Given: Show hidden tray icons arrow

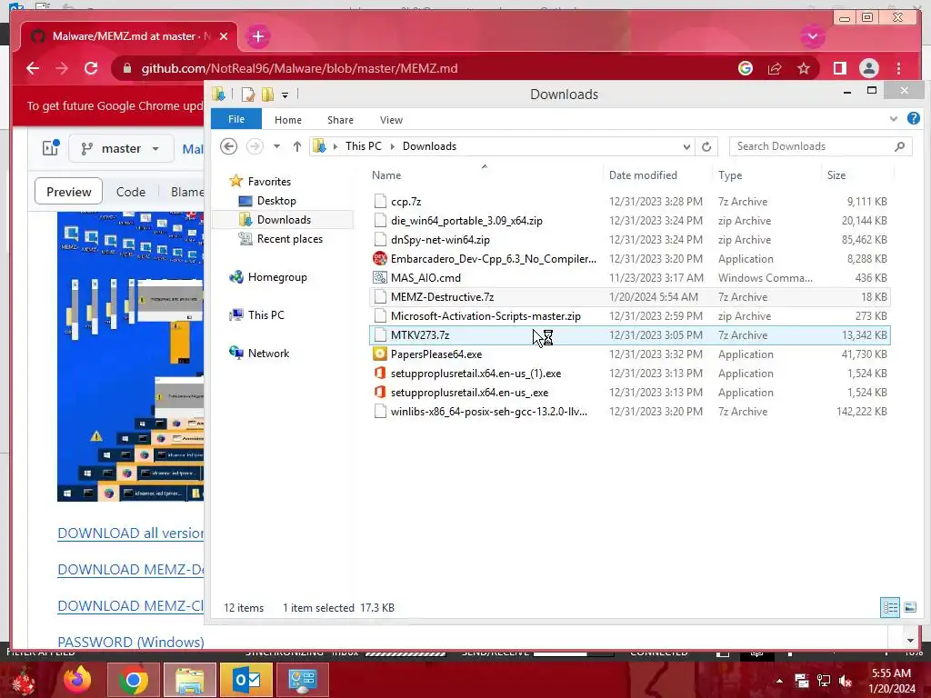Looking at the screenshot, I should (779, 681).
